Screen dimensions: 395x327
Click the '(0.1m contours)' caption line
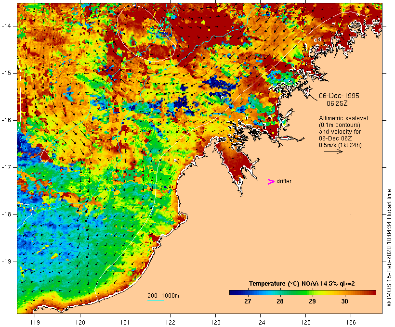[339, 125]
